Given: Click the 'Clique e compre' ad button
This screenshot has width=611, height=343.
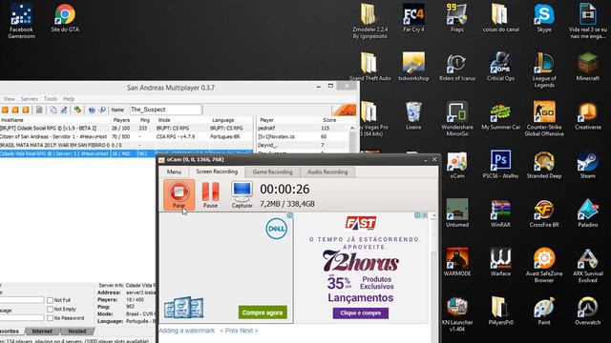Looking at the screenshot, I should [361, 313].
